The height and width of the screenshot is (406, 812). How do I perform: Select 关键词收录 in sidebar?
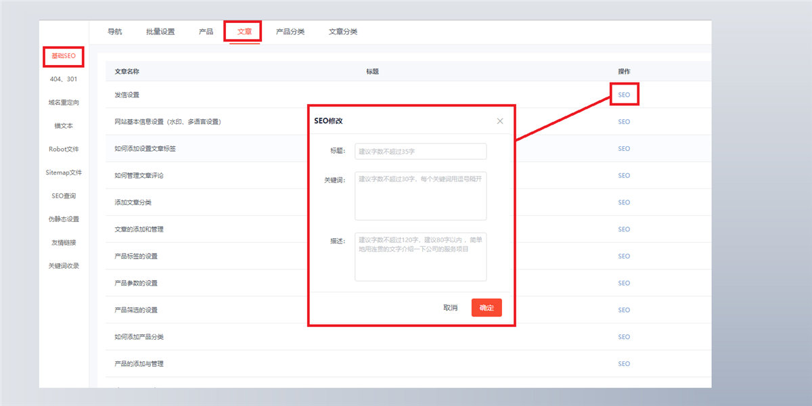pyautogui.click(x=64, y=266)
